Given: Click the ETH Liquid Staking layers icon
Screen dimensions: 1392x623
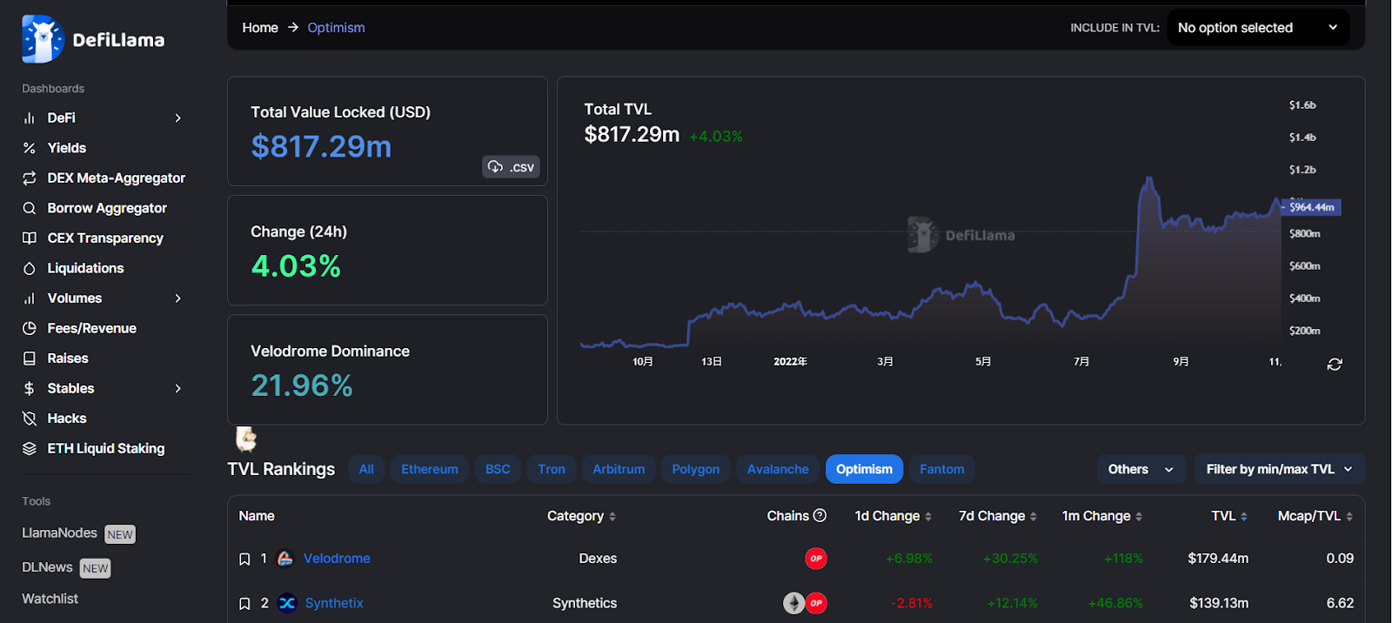Looking at the screenshot, I should pos(30,449).
